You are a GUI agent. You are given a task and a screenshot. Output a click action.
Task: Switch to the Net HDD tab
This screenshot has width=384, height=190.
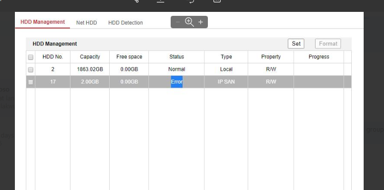pos(86,23)
